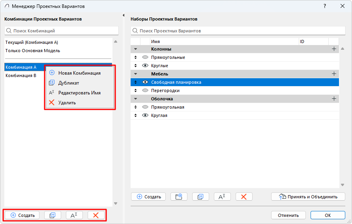Click the duplicate icon under the design options sets
The image size is (352, 224).
click(200, 197)
